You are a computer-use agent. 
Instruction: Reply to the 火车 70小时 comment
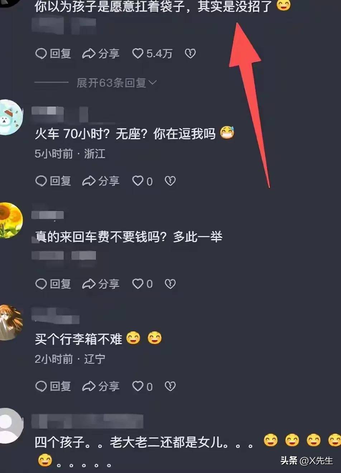coord(53,181)
